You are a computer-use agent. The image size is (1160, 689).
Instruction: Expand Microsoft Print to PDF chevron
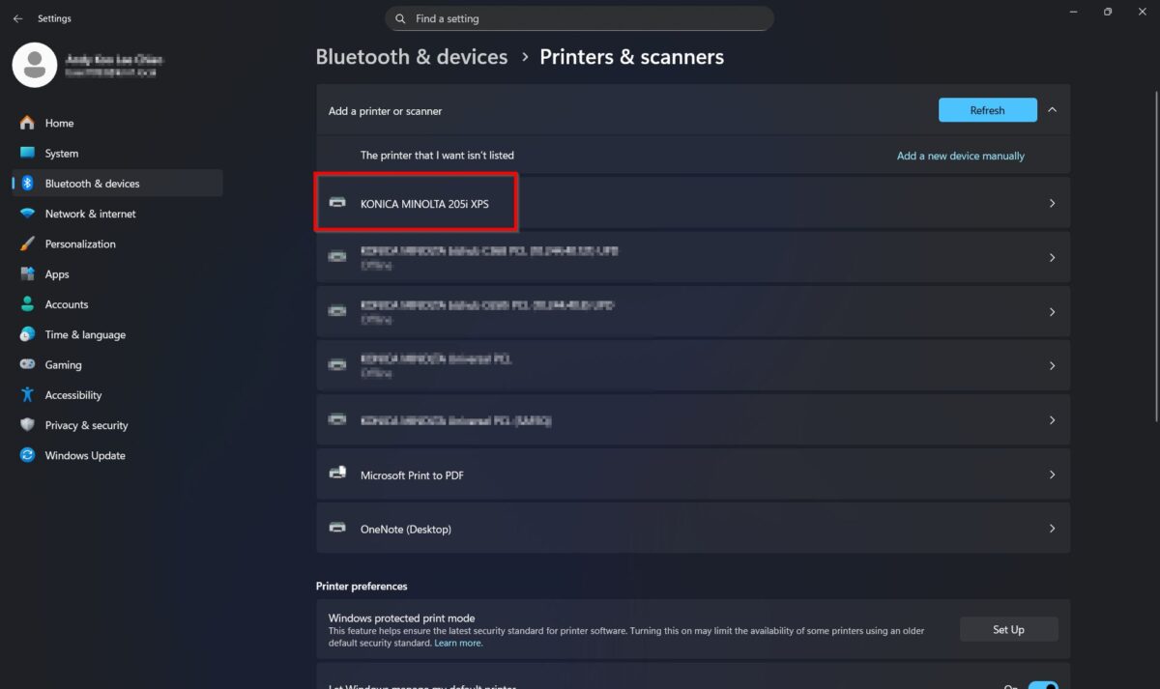pyautogui.click(x=1052, y=475)
